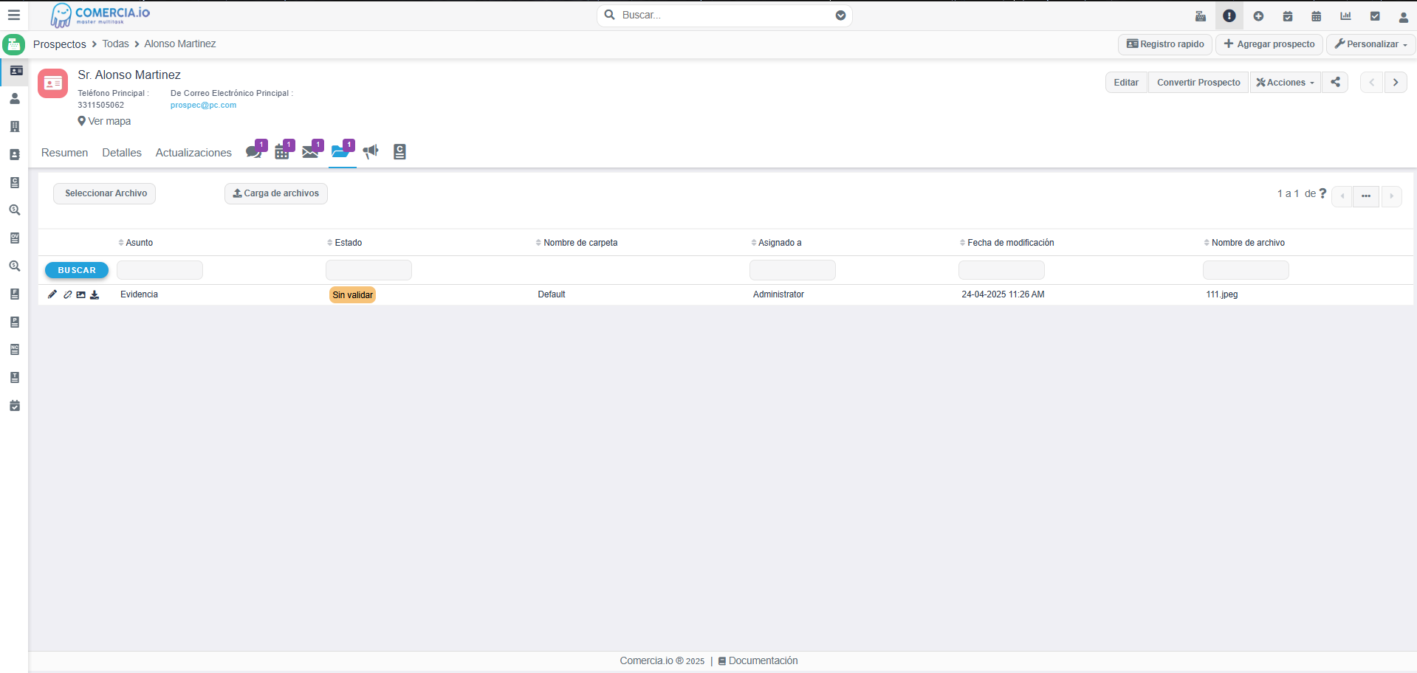Viewport: 1417px width, 673px height.
Task: Open the cash register icon in top bar
Action: [1201, 15]
